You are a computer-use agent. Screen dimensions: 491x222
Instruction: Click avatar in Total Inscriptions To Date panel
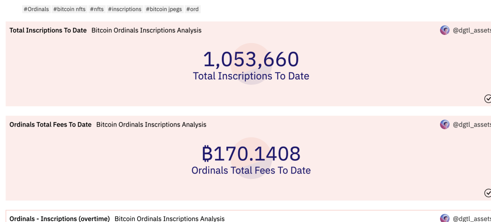445,30
